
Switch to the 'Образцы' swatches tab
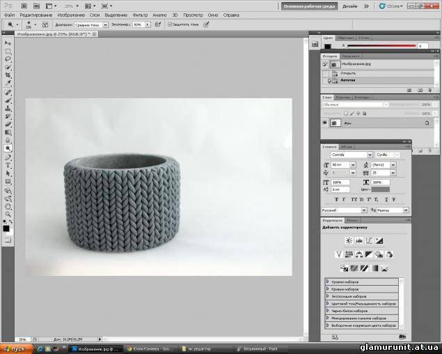pyautogui.click(x=345, y=38)
